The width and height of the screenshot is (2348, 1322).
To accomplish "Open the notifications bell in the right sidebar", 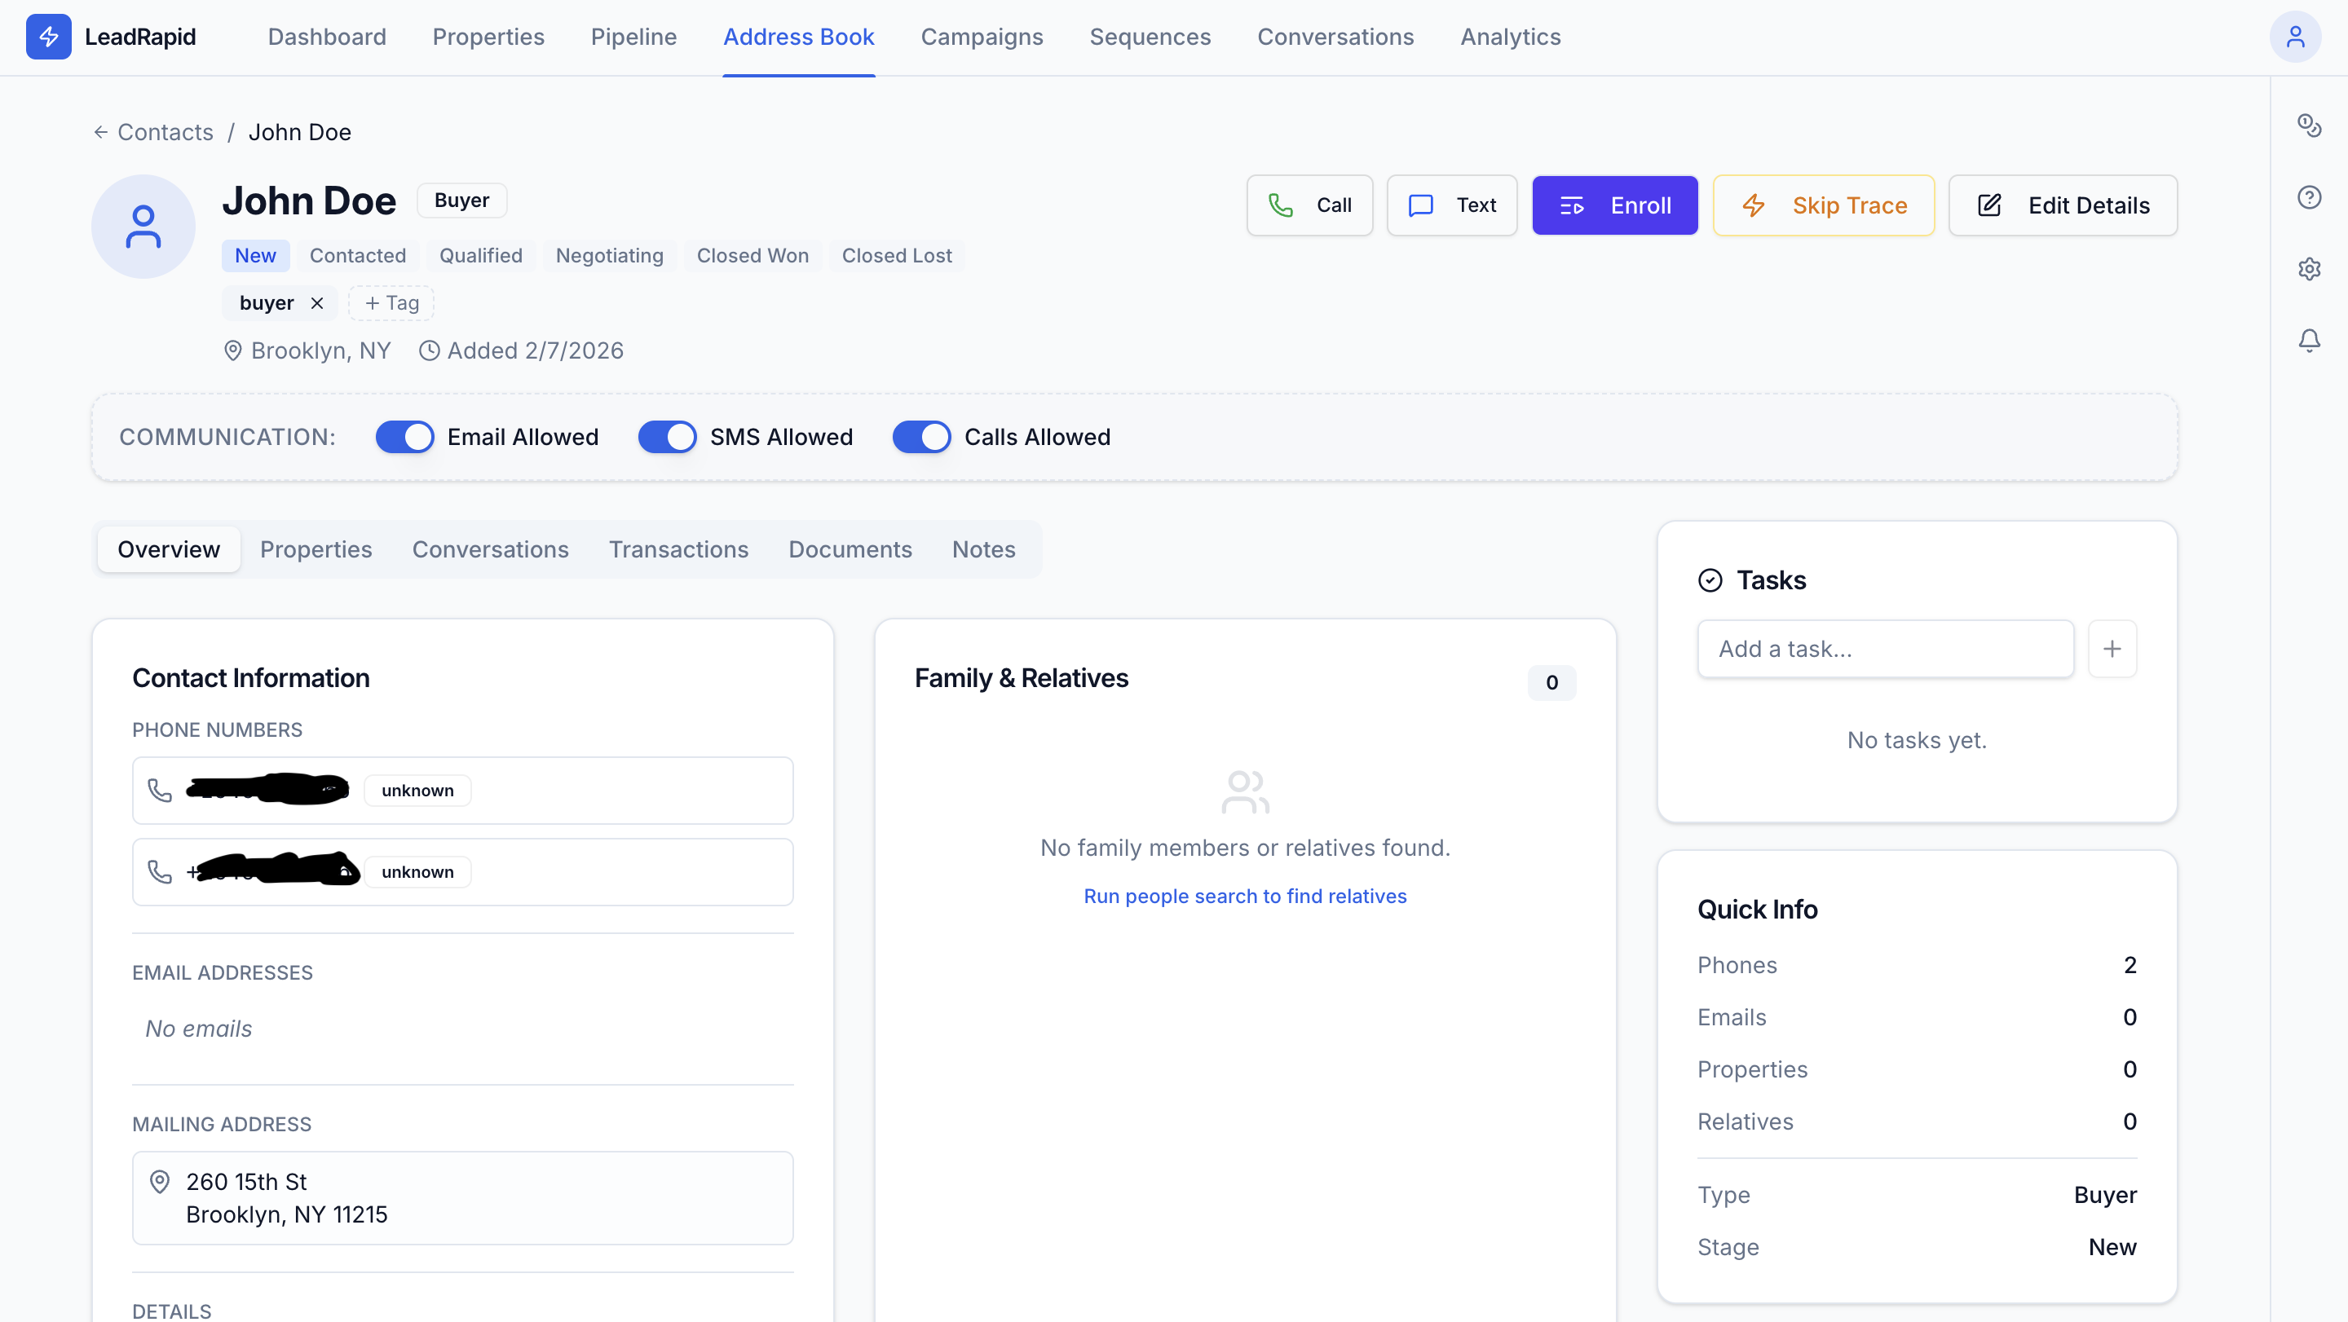I will [2310, 340].
